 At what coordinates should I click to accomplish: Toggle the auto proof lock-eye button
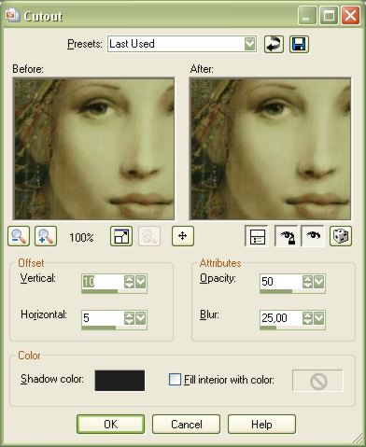(x=286, y=236)
